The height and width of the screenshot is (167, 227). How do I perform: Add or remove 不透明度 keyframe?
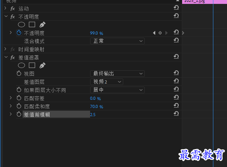[x=160, y=33]
